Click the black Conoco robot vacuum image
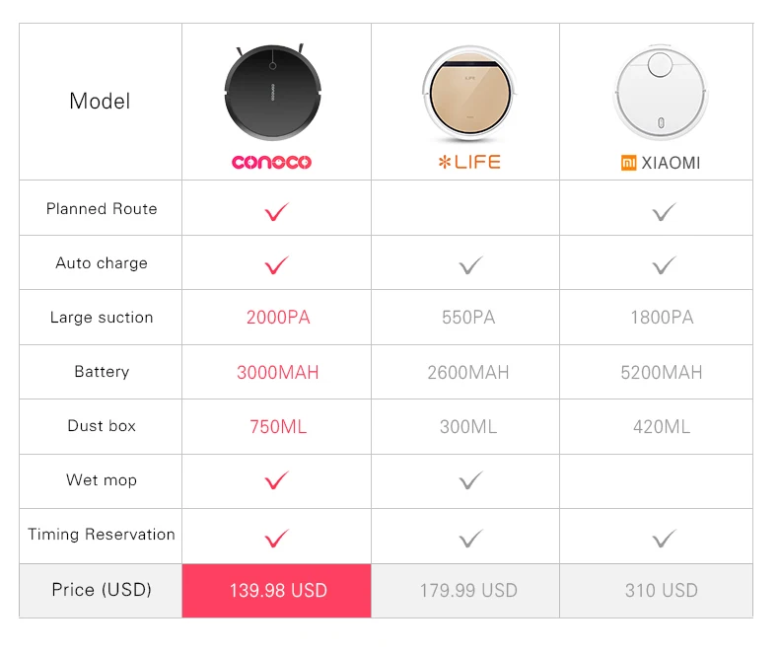Image resolution: width=779 pixels, height=653 pixels. coord(273,93)
